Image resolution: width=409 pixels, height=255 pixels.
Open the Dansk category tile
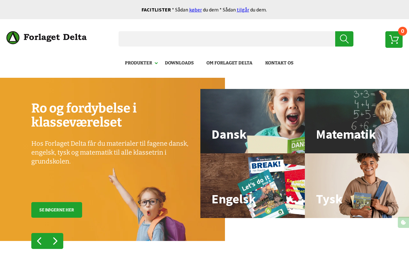point(252,121)
